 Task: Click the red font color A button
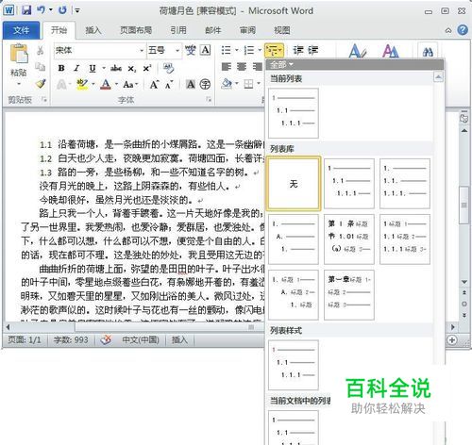pos(106,84)
